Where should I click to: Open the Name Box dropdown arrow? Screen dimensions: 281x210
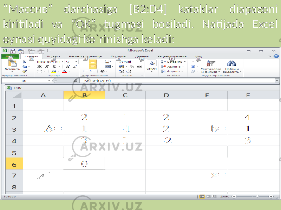pos(49,81)
